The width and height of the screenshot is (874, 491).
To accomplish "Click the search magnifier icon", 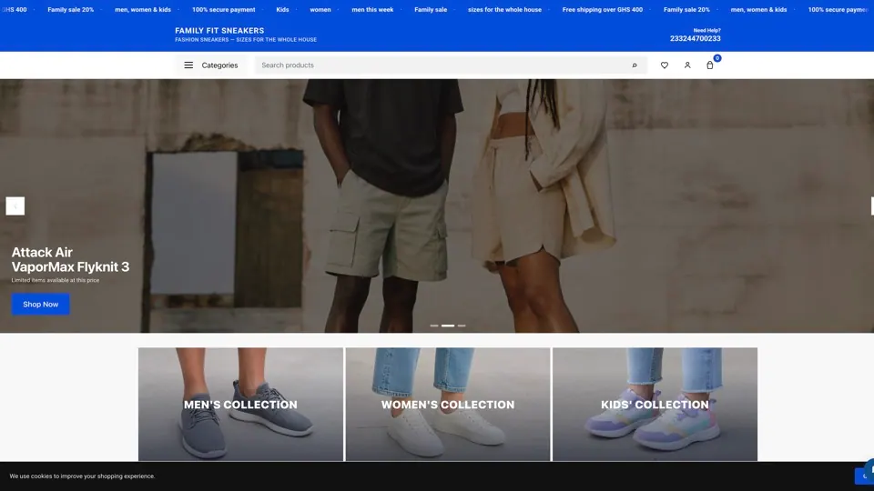I will pyautogui.click(x=635, y=65).
